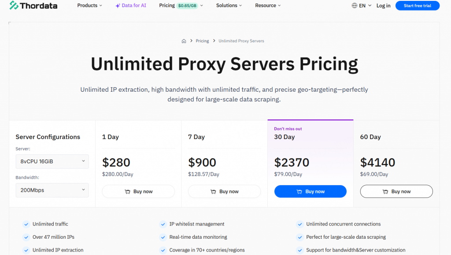This screenshot has height=255, width=451.
Task: Click the globe language icon
Action: 355,5
